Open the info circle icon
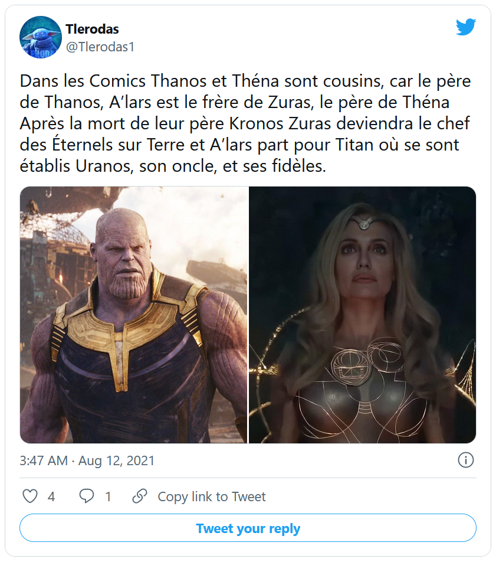Viewport: 496px width, 562px height. coord(465,460)
